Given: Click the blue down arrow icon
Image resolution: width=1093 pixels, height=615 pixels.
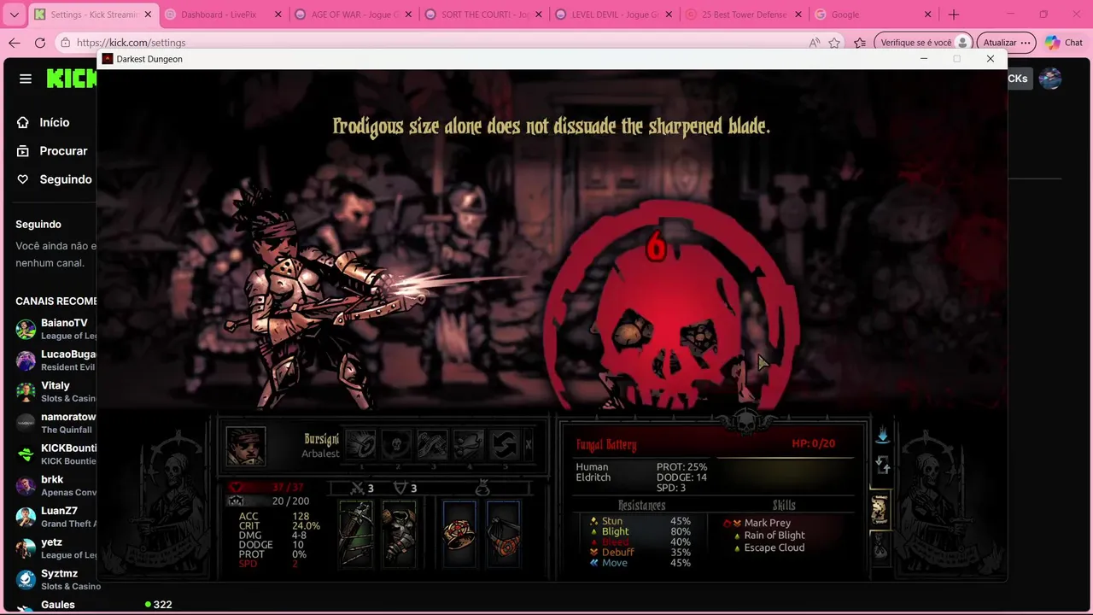Looking at the screenshot, I should [x=882, y=436].
